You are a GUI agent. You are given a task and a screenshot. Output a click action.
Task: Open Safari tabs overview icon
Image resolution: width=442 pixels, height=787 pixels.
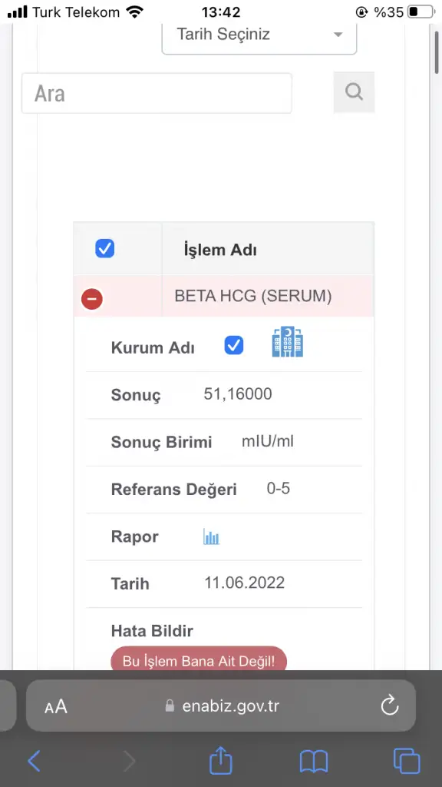click(407, 761)
